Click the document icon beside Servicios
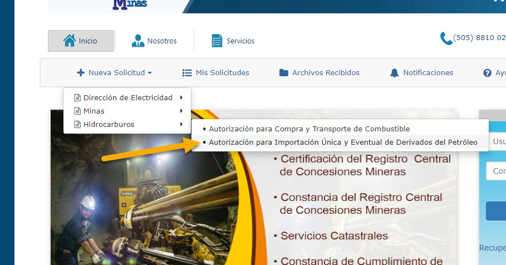506x265 pixels. point(217,41)
